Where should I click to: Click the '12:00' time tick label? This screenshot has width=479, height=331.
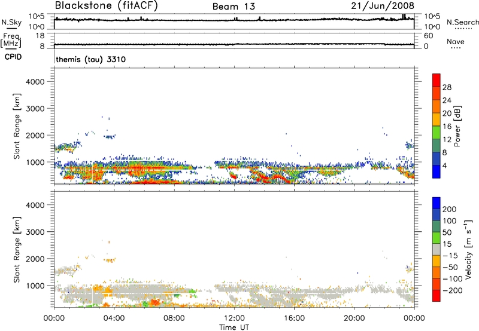tap(234, 318)
